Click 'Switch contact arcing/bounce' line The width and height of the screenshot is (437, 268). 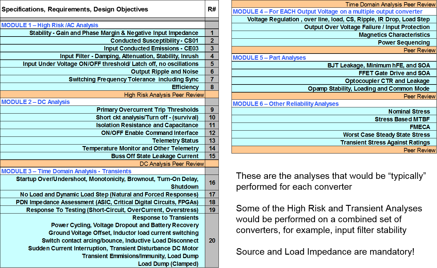click(120, 240)
